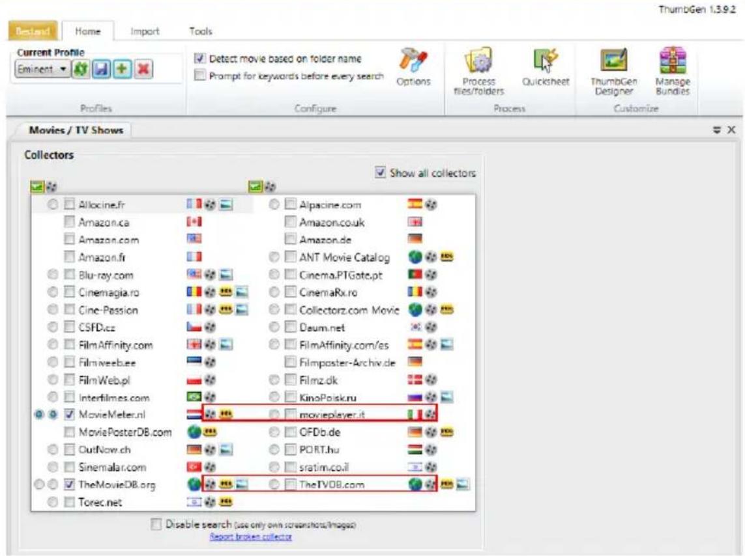
Task: Click the German flag beside Amazon.de
Action: point(415,239)
